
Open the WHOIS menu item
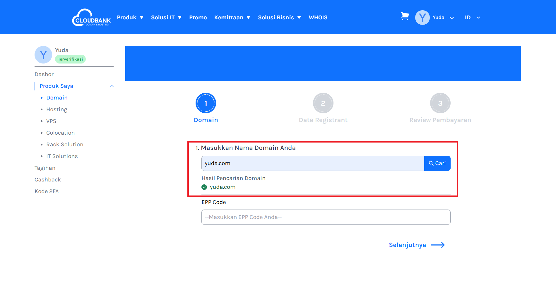pos(318,18)
